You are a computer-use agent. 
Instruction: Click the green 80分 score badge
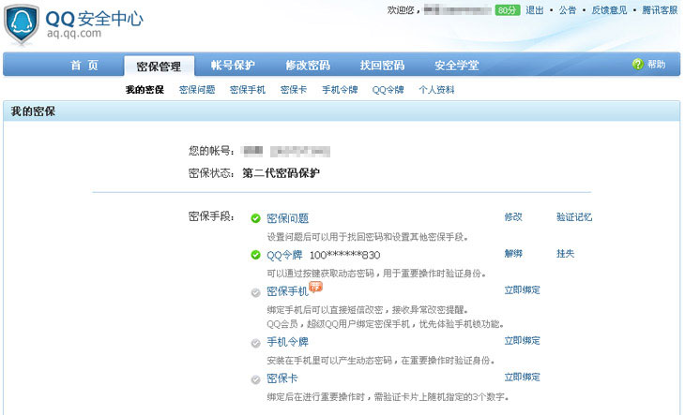point(508,10)
